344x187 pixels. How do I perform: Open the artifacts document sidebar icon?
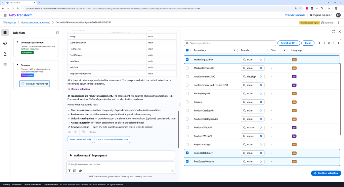tap(5, 54)
